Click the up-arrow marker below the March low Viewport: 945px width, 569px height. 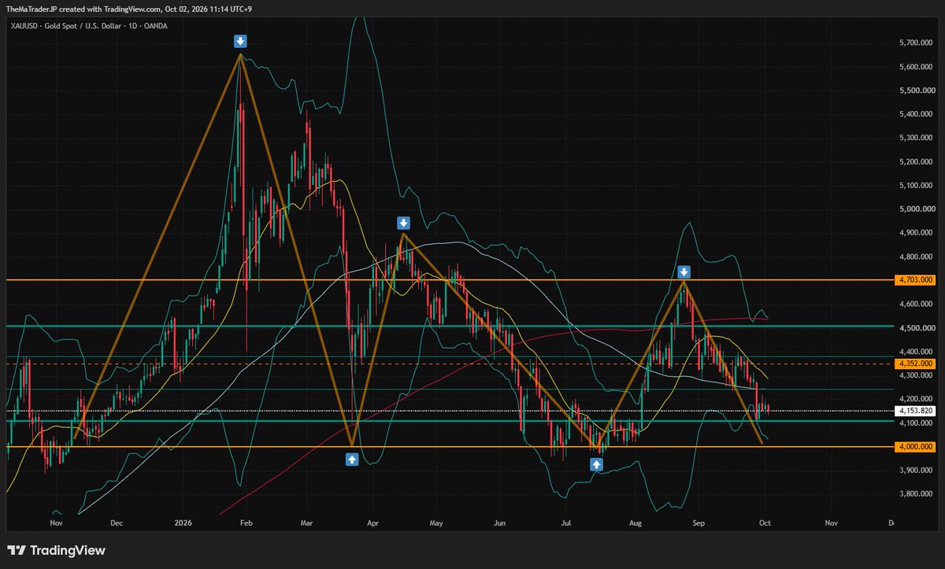[x=353, y=458]
